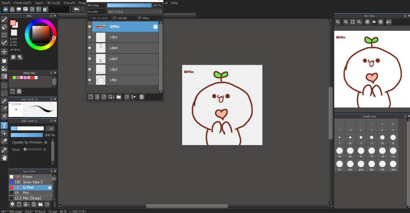Flip canvas view in navigator panel
Viewport: 410px width, 213px height.
pos(389,22)
